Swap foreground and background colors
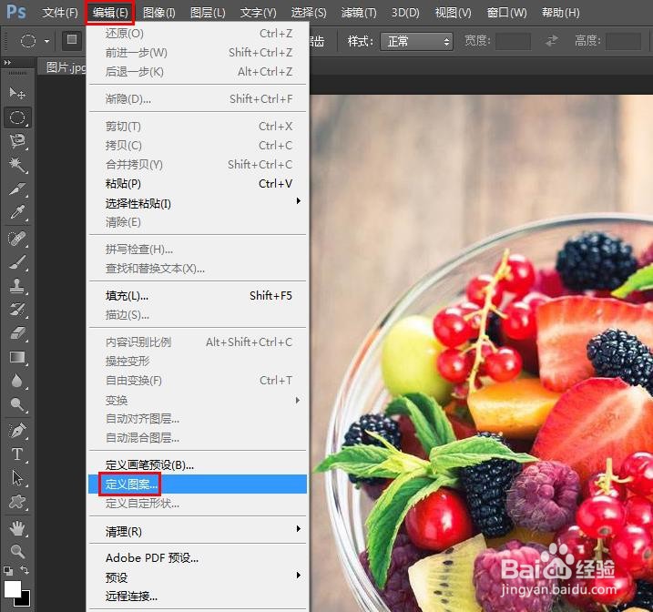Screen dimensions: 653x612 (x=25, y=569)
